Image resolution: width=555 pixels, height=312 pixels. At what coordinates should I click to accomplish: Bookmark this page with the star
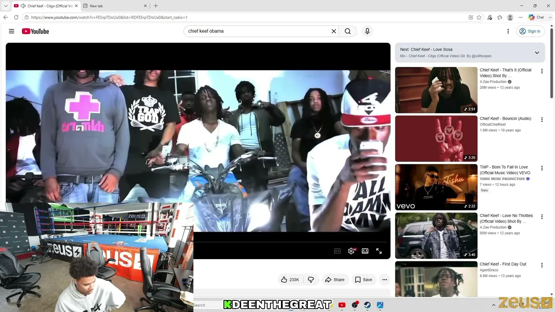pos(479,17)
